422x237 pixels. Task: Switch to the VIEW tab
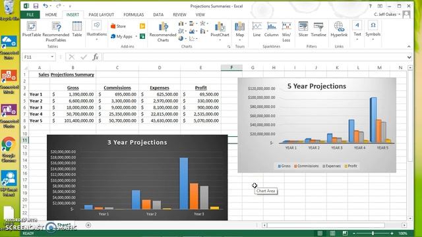(200, 14)
